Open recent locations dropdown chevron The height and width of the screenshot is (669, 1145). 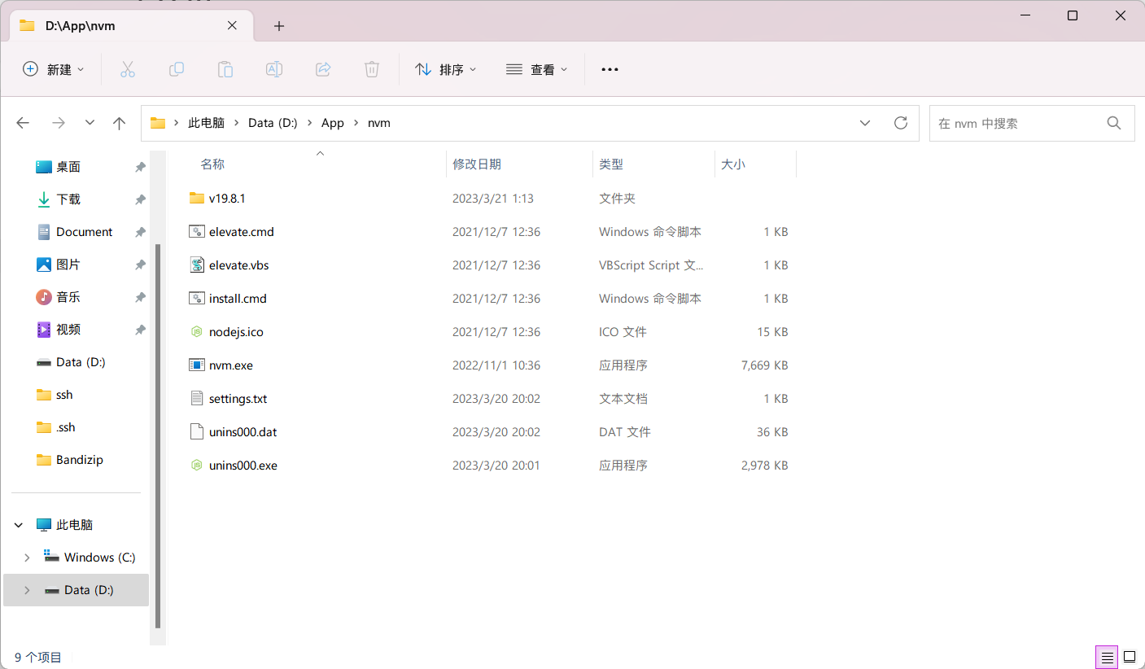click(90, 123)
